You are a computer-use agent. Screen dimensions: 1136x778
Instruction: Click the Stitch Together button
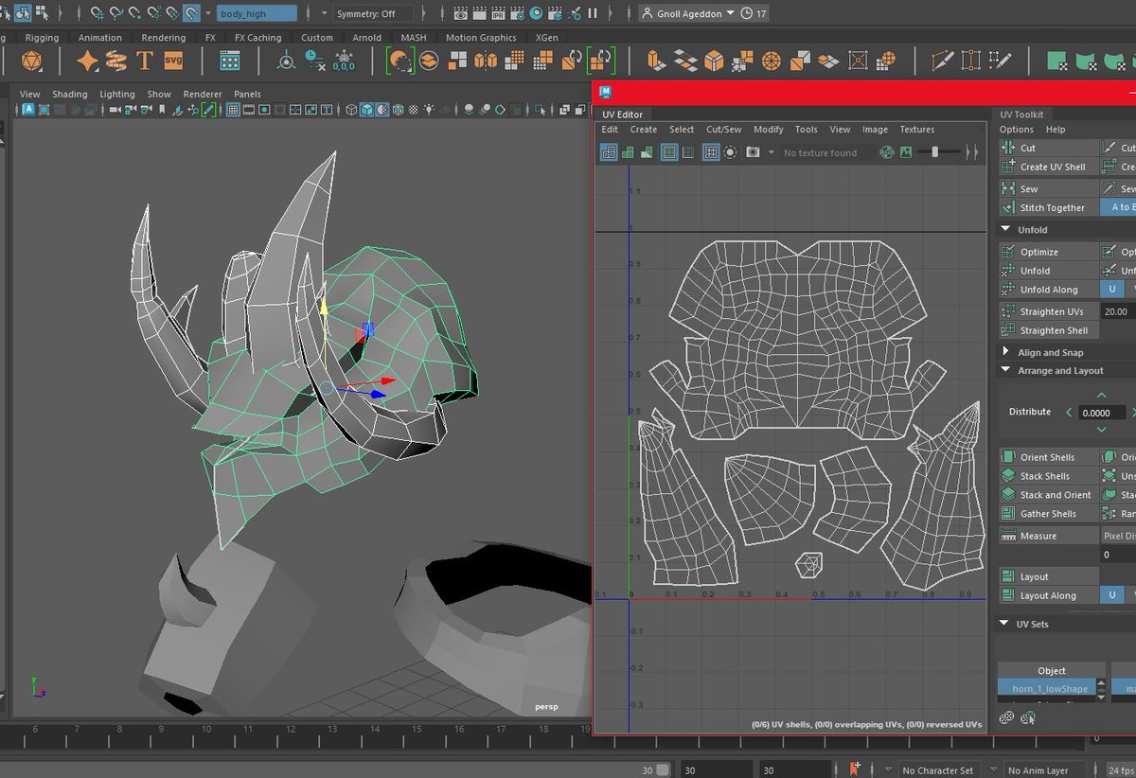1049,208
